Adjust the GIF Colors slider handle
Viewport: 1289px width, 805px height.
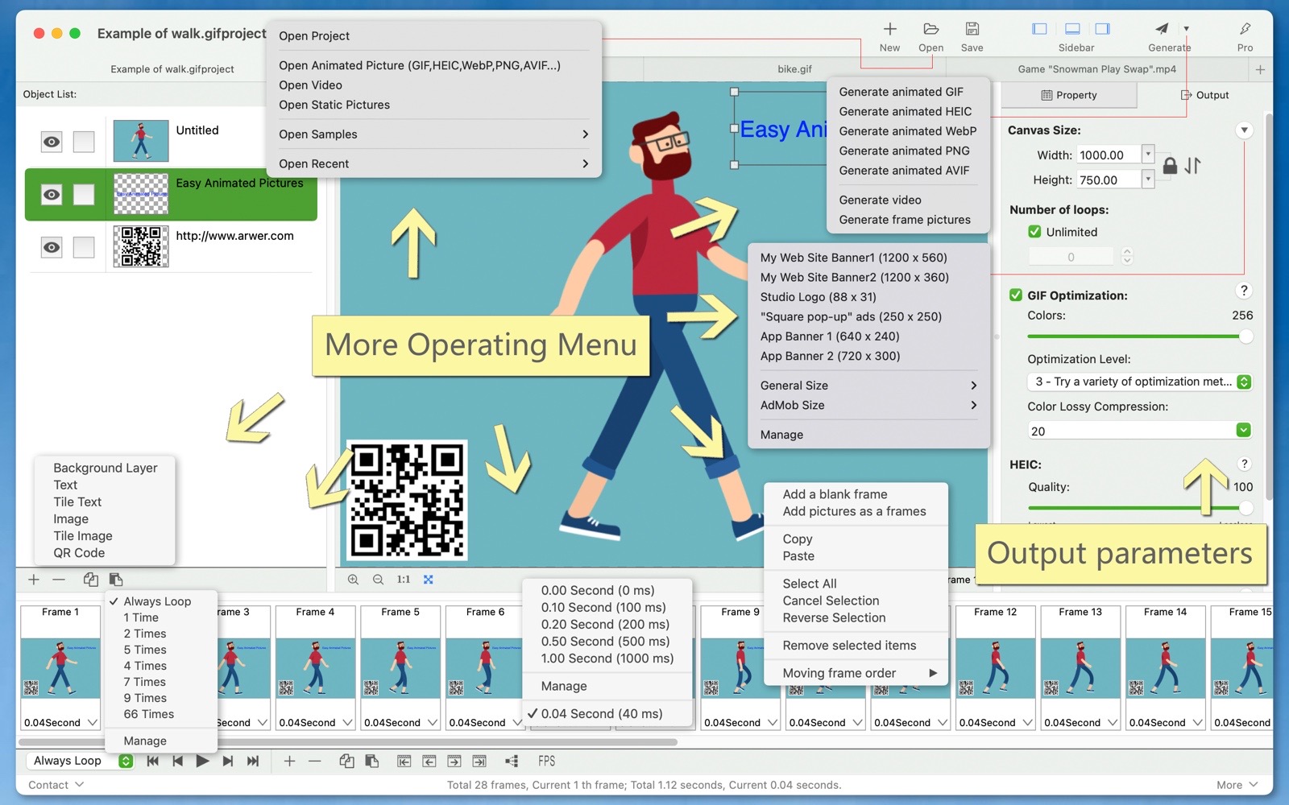click(1245, 336)
